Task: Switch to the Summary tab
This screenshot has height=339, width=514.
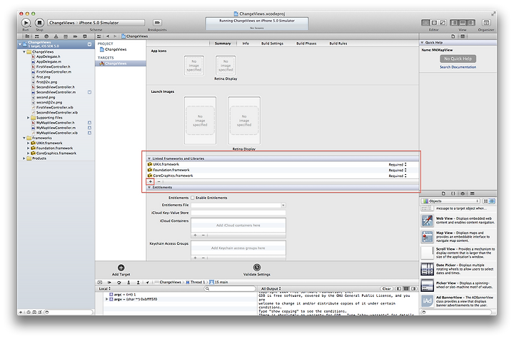Action: (x=223, y=44)
